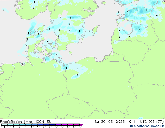The height and width of the screenshot is (128, 165).
Task: Select the 'ICON-EU' model label
Action: pos(43,122)
